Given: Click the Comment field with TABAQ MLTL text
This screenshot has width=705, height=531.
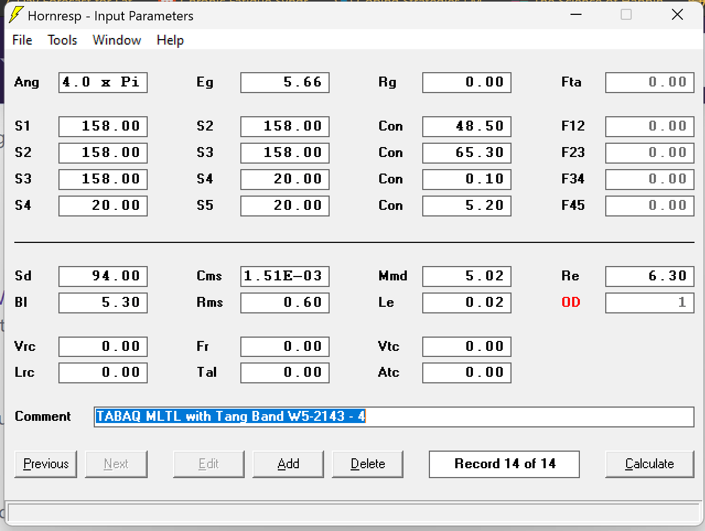Looking at the screenshot, I should coord(394,416).
